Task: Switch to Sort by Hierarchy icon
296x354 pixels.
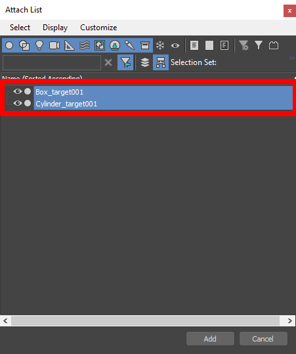Action: 161,62
